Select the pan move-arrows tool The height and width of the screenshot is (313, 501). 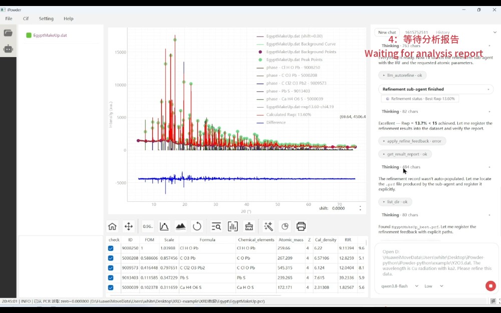[128, 226]
